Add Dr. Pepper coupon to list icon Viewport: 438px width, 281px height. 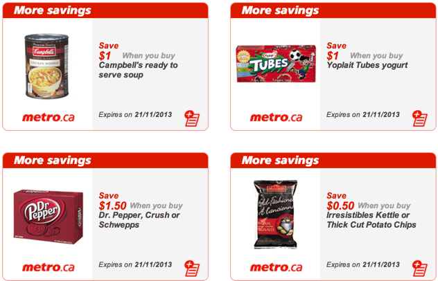click(192, 269)
